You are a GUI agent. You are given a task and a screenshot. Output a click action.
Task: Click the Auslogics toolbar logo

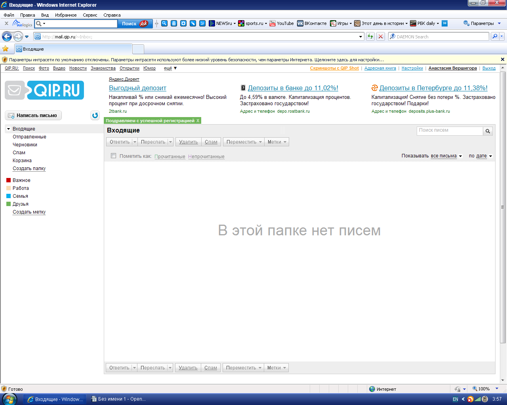23,24
